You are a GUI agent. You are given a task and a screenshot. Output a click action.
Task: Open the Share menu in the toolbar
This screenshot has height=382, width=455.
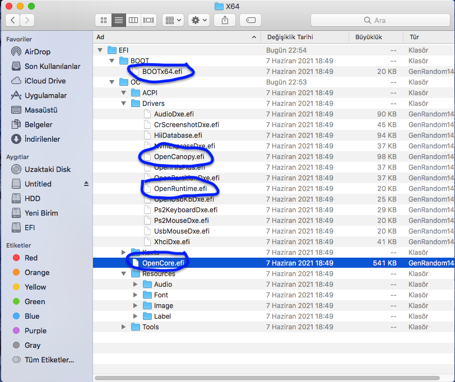click(225, 20)
